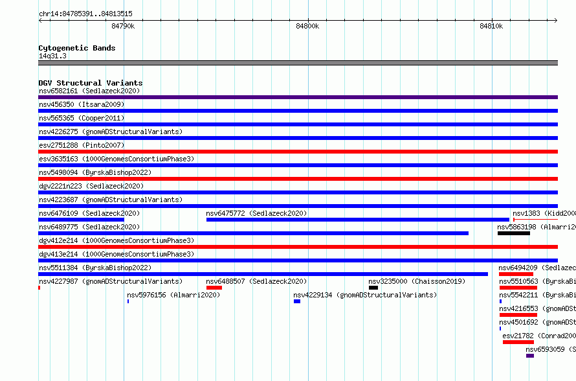Select the purple nsv6593059 variant bar
Image resolution: width=576 pixels, height=381 pixels.
[530, 356]
